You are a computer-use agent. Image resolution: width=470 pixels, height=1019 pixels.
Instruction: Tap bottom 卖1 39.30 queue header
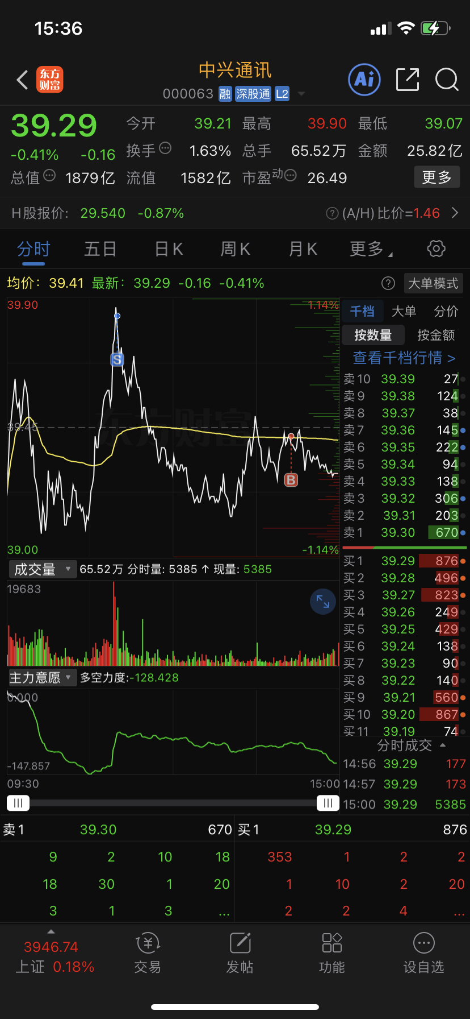117,830
